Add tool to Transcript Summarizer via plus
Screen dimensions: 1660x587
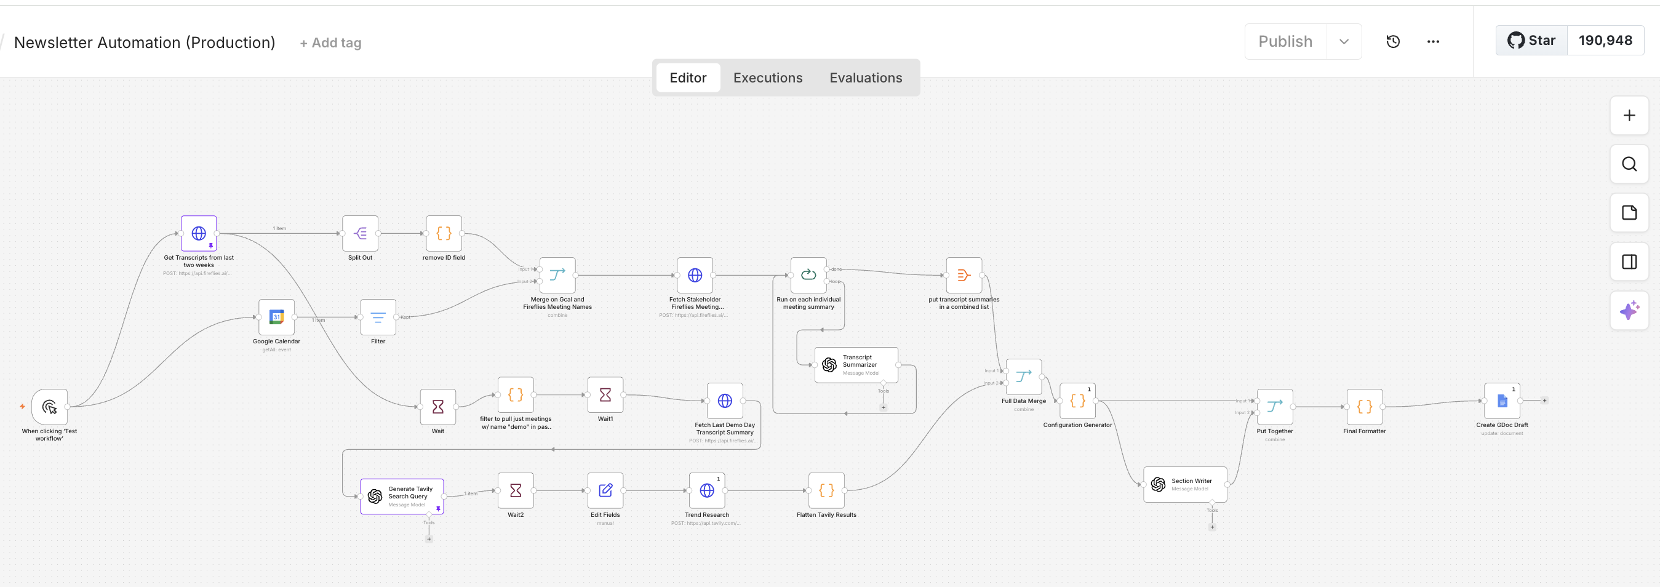pyautogui.click(x=884, y=407)
